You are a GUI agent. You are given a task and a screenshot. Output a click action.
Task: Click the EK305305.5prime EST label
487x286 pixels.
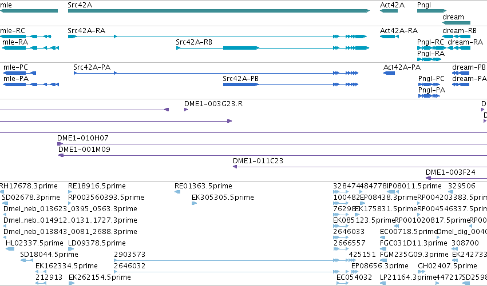coord(223,198)
